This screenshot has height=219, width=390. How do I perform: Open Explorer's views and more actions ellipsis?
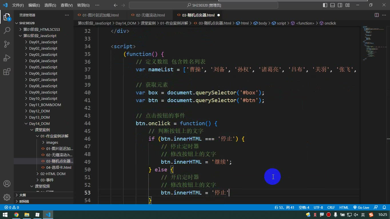(x=67, y=15)
